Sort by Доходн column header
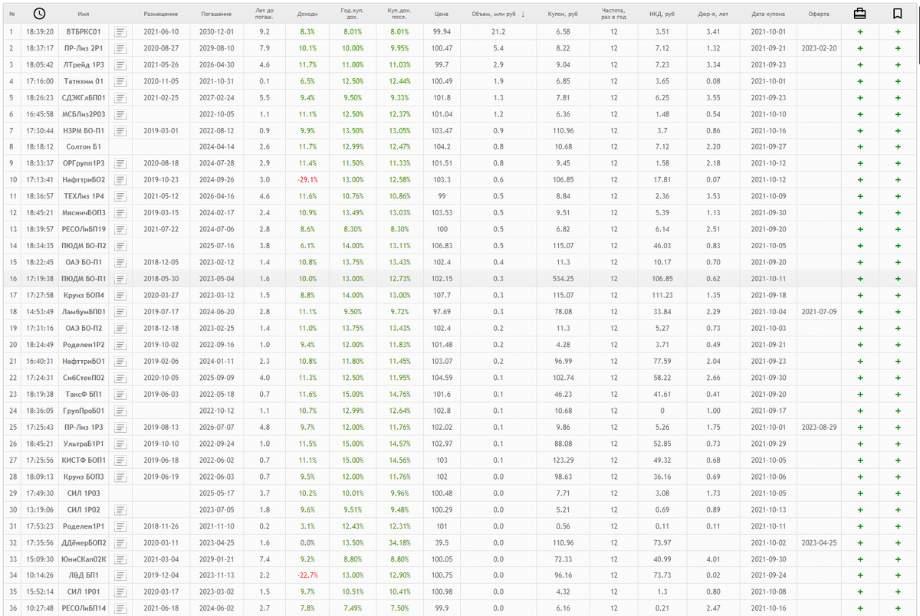Screen dimensions: 920x616 tap(307, 15)
